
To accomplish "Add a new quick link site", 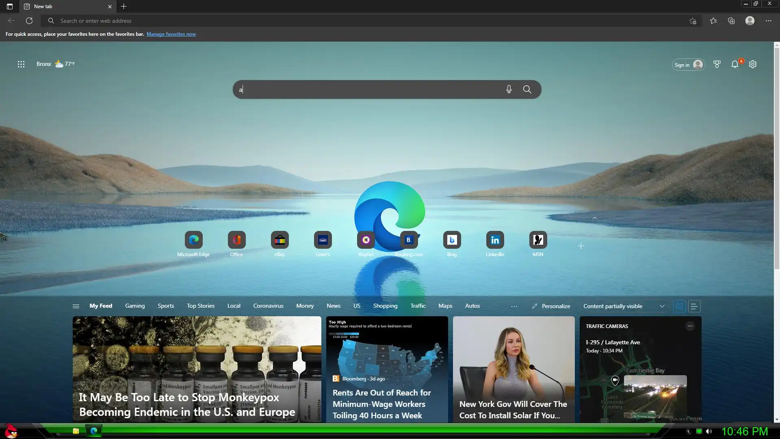I will pos(581,246).
